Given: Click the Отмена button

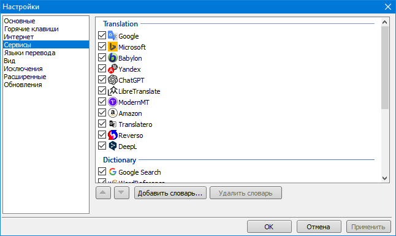Looking at the screenshot, I should 319,227.
